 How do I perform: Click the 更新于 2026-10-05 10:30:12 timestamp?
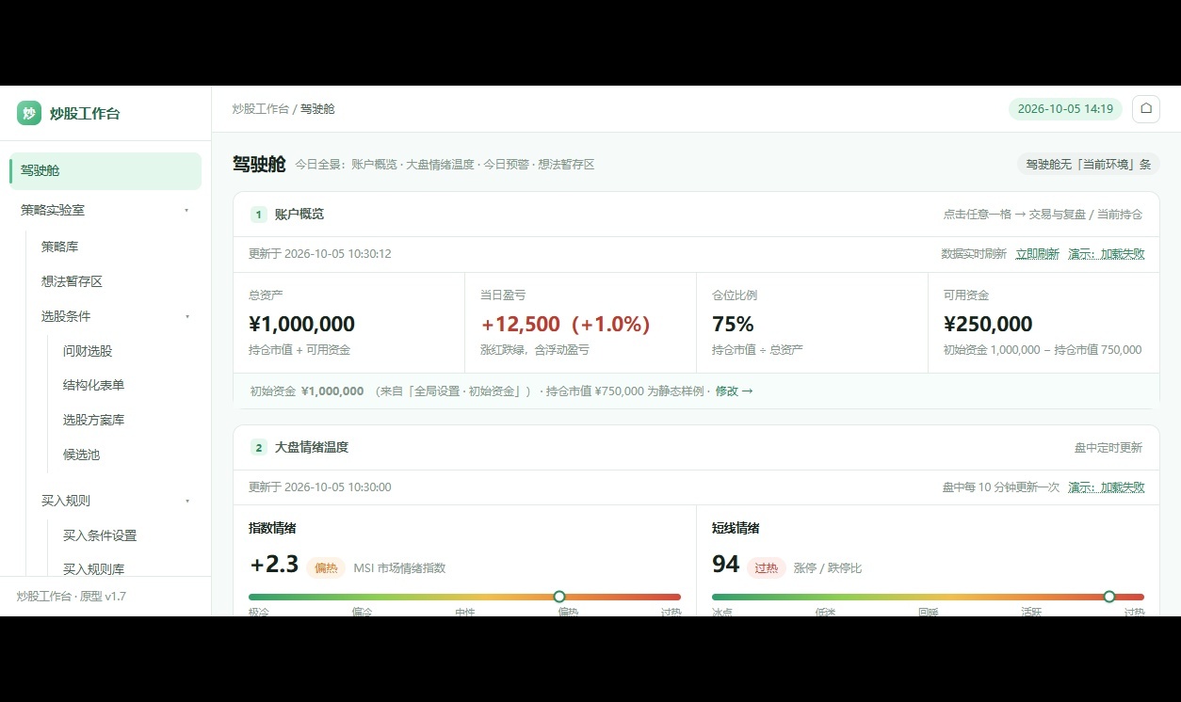[x=320, y=254]
